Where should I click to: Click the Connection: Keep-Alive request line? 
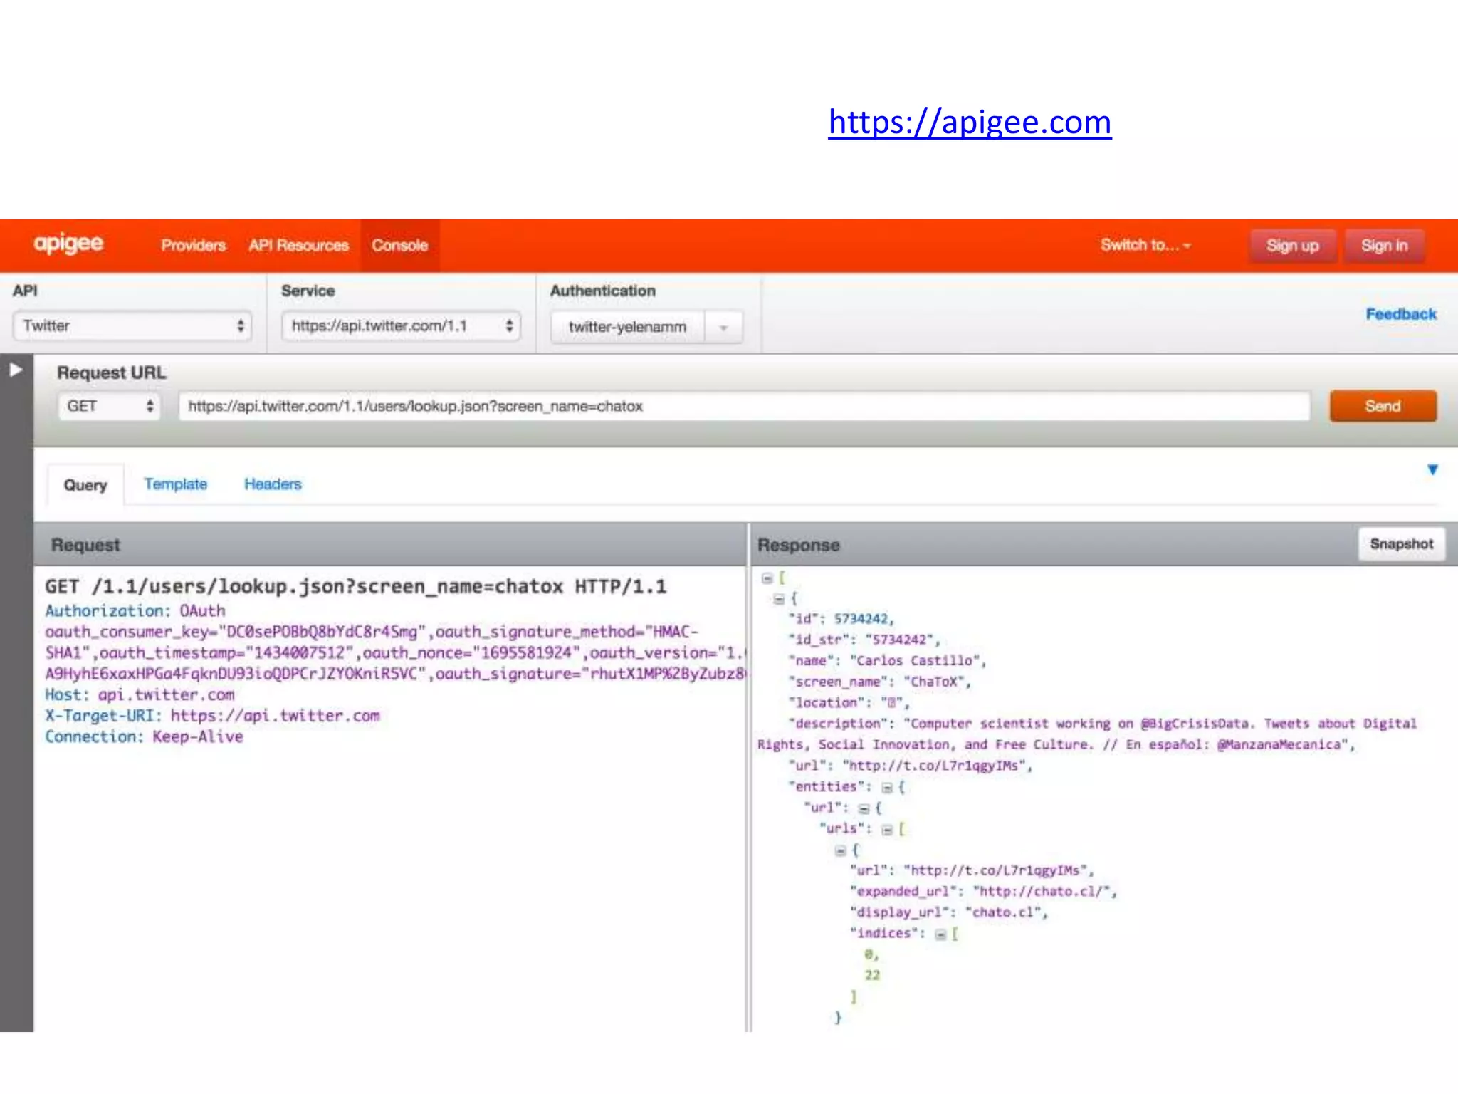point(144,736)
